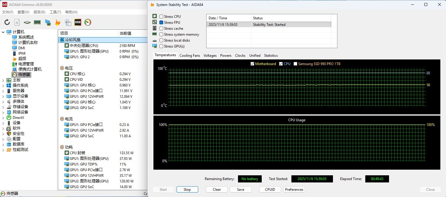Viewport: 446px width, 197px height.
Task: Click the gauge benchmark icon on the toolbar
Action: pos(88,22)
